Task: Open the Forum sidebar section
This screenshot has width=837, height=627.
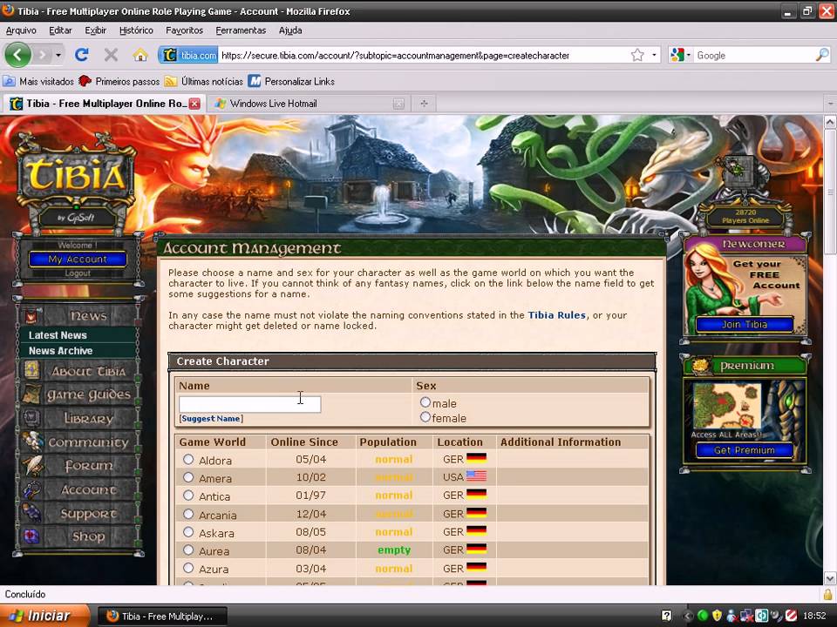Action: click(x=80, y=465)
